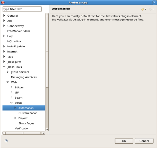157x148 pixels.
Task: Open the HQL editor preferences
Action: 14,41
